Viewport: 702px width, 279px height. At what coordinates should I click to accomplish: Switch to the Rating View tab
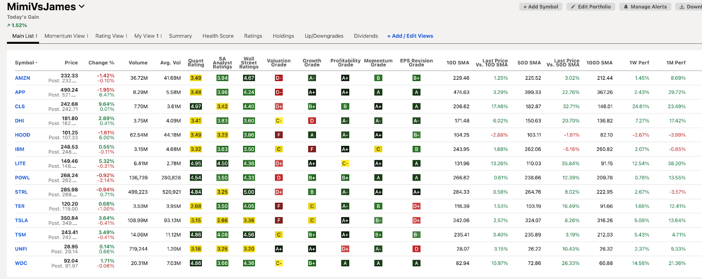coord(110,36)
